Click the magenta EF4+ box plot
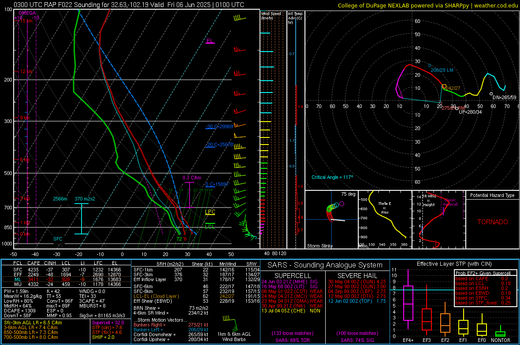Viewport: 520px width, 345px height. 408,299
